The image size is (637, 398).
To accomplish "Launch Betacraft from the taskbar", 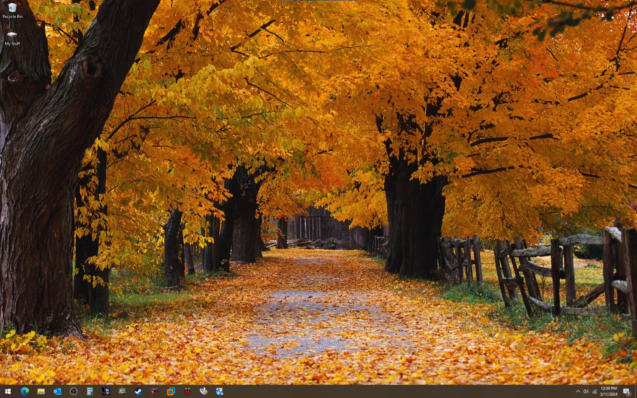I will [x=122, y=391].
